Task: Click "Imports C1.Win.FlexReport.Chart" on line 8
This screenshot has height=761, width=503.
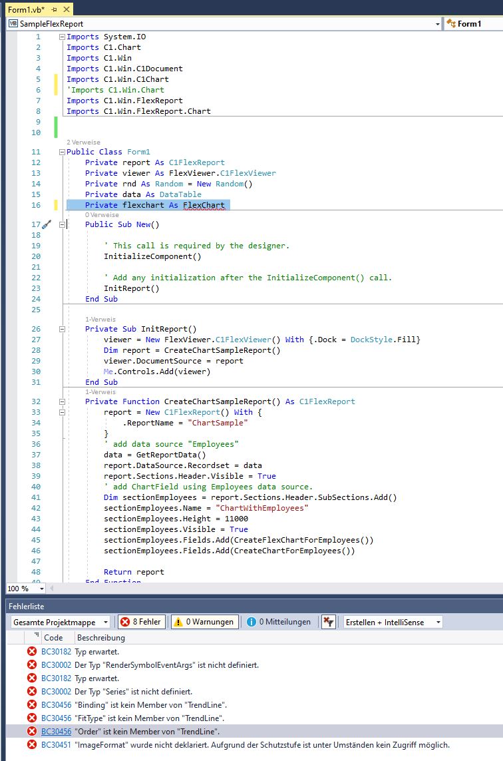Action: 139,111
